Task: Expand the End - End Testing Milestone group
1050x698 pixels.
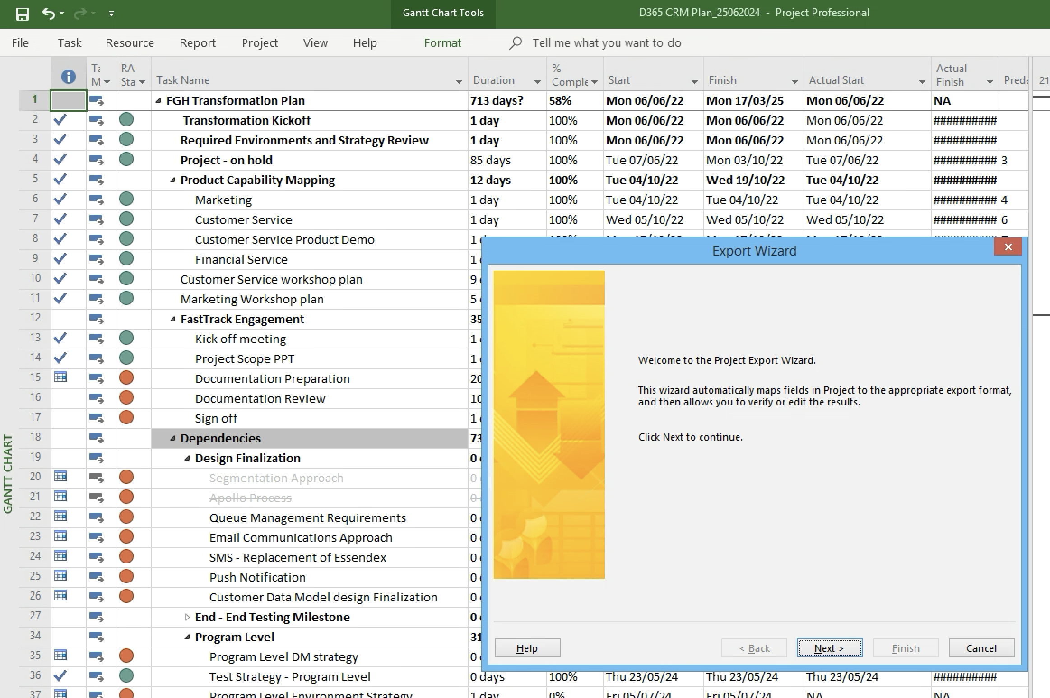Action: tap(187, 617)
